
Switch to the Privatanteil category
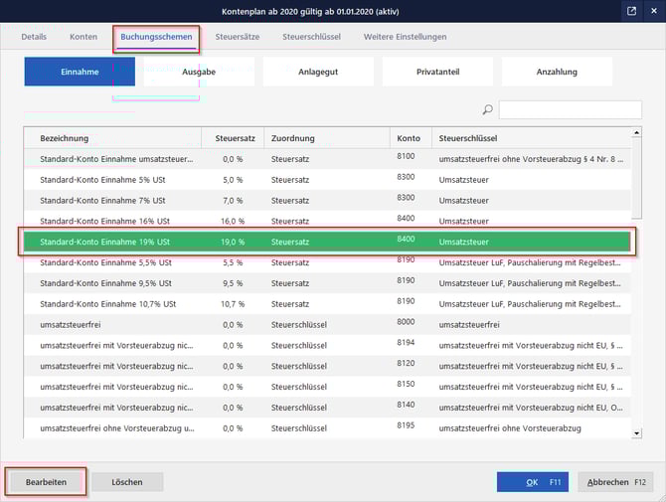coord(437,72)
